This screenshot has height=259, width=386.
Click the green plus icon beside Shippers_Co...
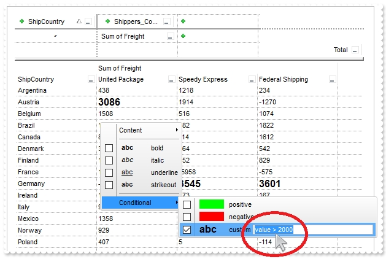[x=108, y=21]
